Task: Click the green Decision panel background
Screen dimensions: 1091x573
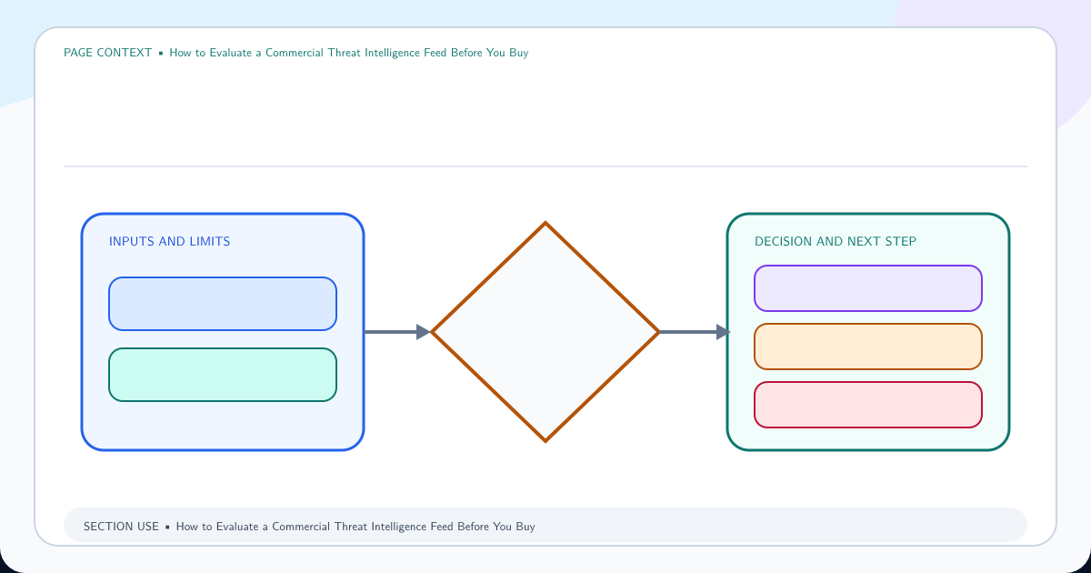Action: [868, 438]
